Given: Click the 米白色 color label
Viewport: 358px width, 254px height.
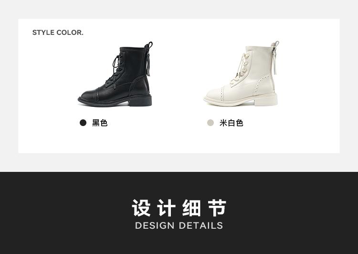Looking at the screenshot, I should click(x=232, y=123).
